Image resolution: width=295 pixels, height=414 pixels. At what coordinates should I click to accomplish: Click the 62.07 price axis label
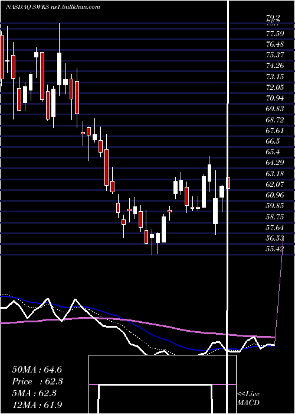click(275, 185)
